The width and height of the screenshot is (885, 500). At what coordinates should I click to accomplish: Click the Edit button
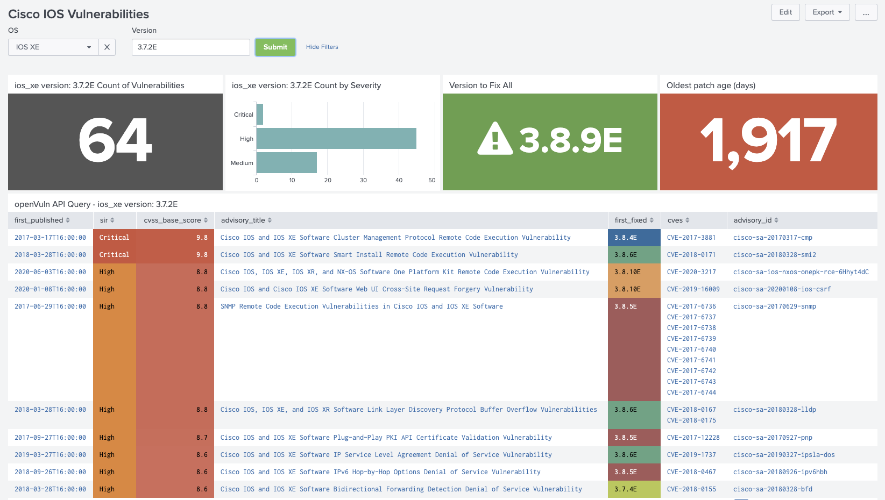point(785,12)
